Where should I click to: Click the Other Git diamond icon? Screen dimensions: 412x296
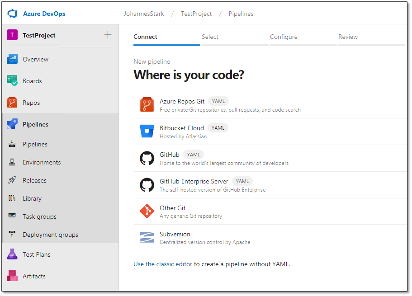(147, 211)
